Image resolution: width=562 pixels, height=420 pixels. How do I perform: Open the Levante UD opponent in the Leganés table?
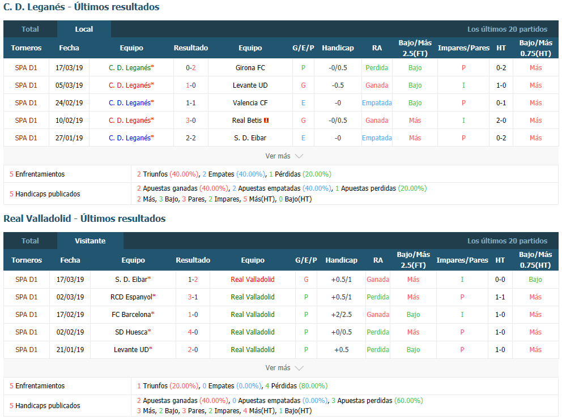coord(250,85)
